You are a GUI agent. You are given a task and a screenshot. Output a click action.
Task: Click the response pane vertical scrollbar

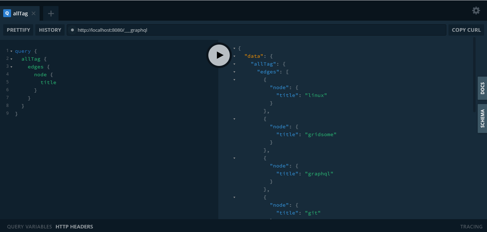[475, 75]
